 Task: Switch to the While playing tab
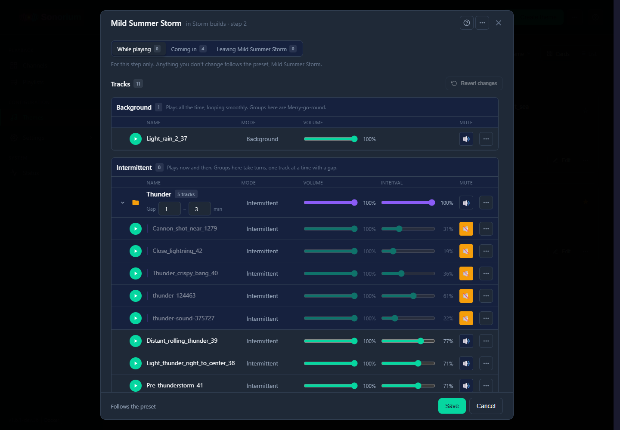click(139, 49)
